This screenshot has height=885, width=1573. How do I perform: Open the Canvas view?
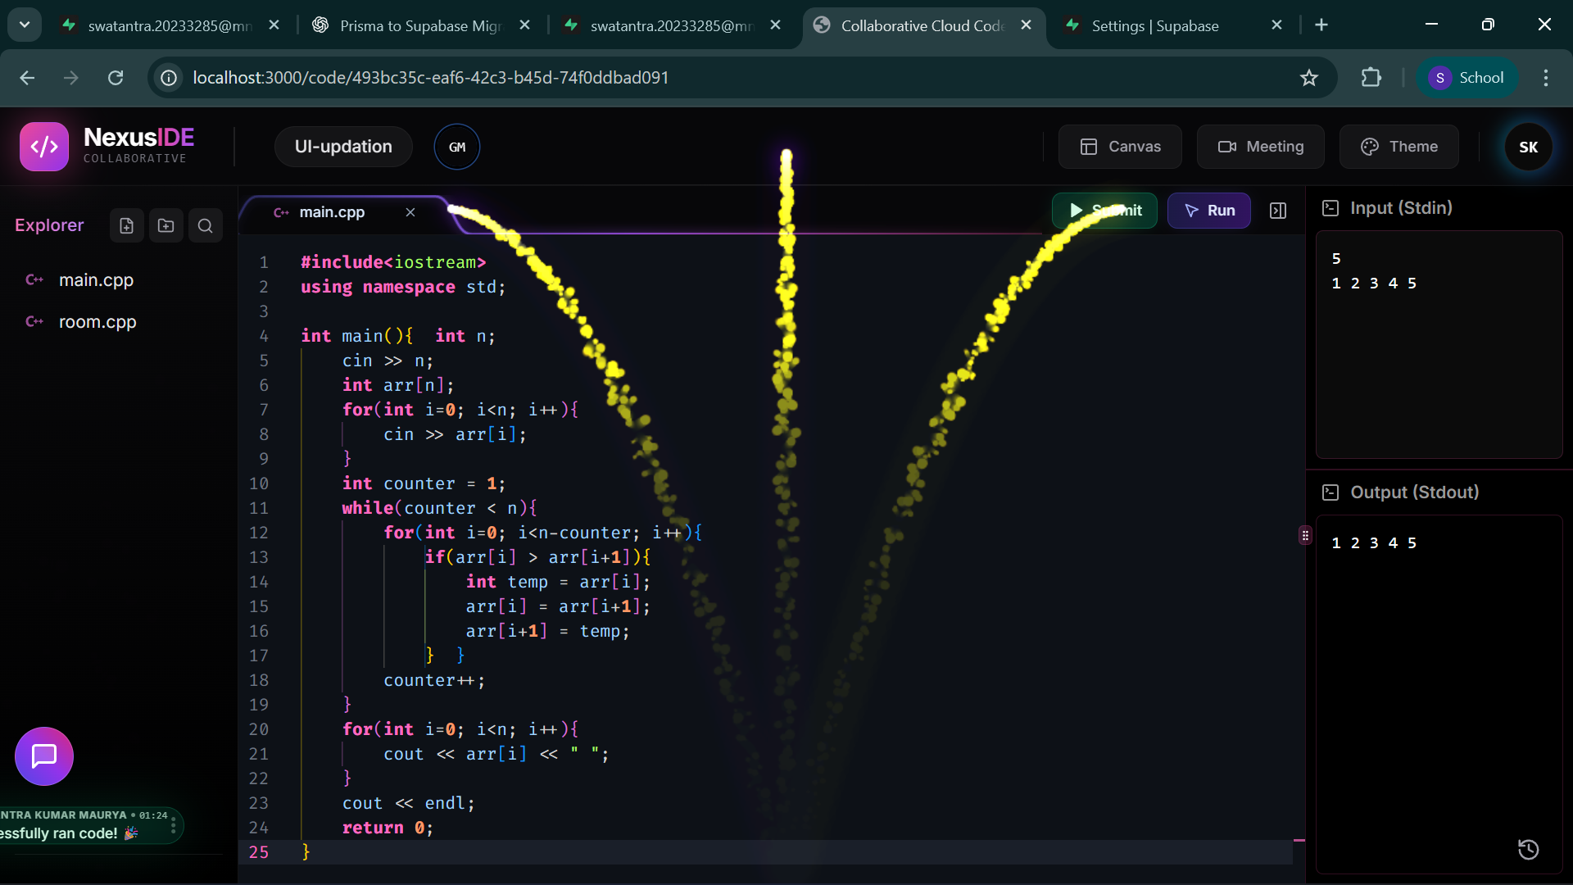1119,147
